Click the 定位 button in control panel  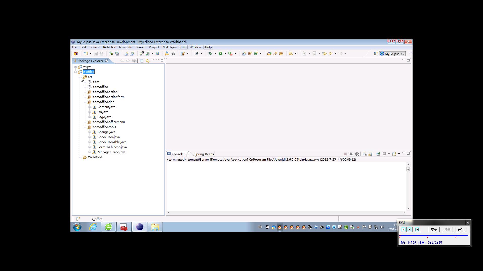(461, 230)
